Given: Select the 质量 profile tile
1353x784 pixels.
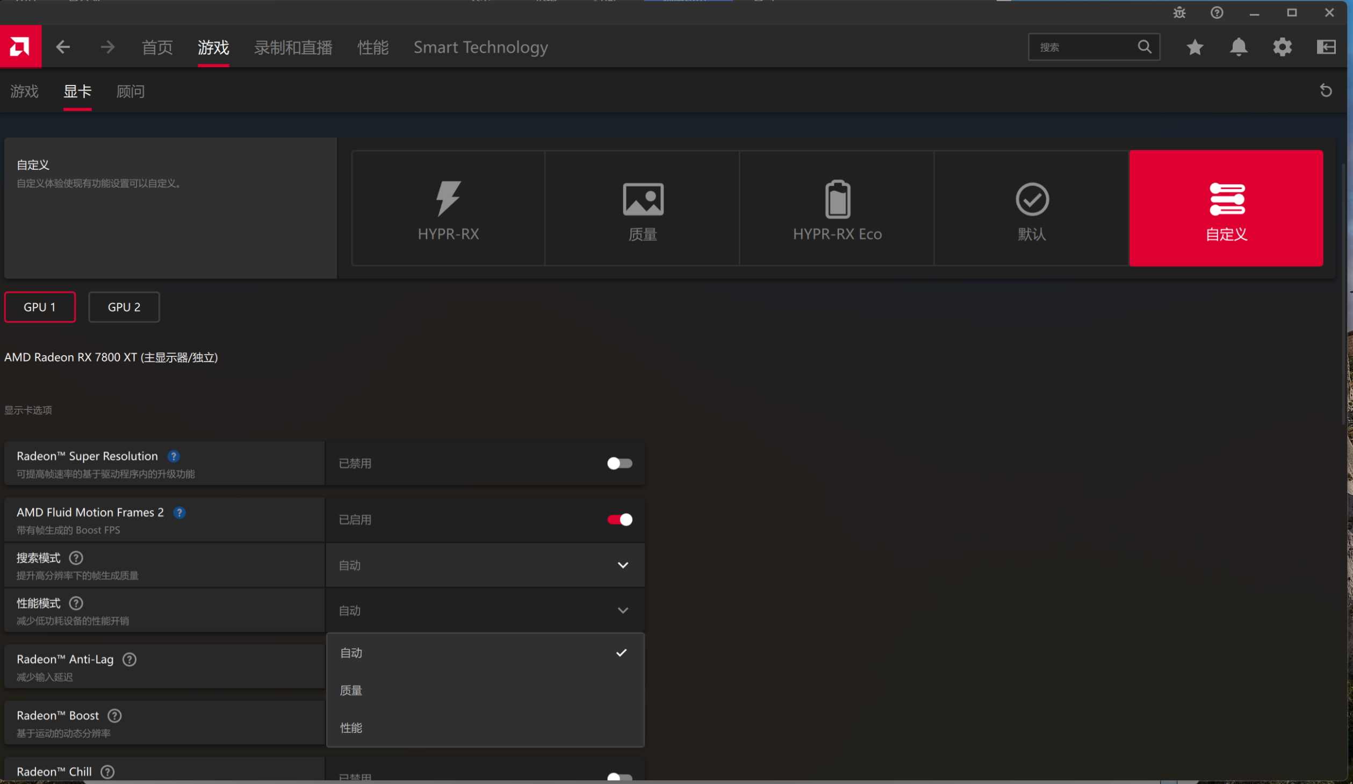Looking at the screenshot, I should coord(643,208).
